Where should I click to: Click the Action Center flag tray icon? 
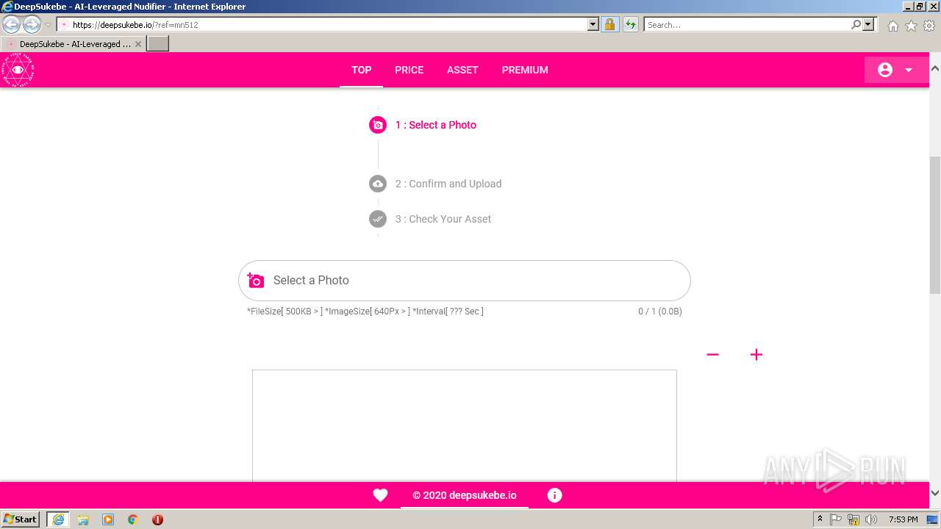pyautogui.click(x=836, y=519)
